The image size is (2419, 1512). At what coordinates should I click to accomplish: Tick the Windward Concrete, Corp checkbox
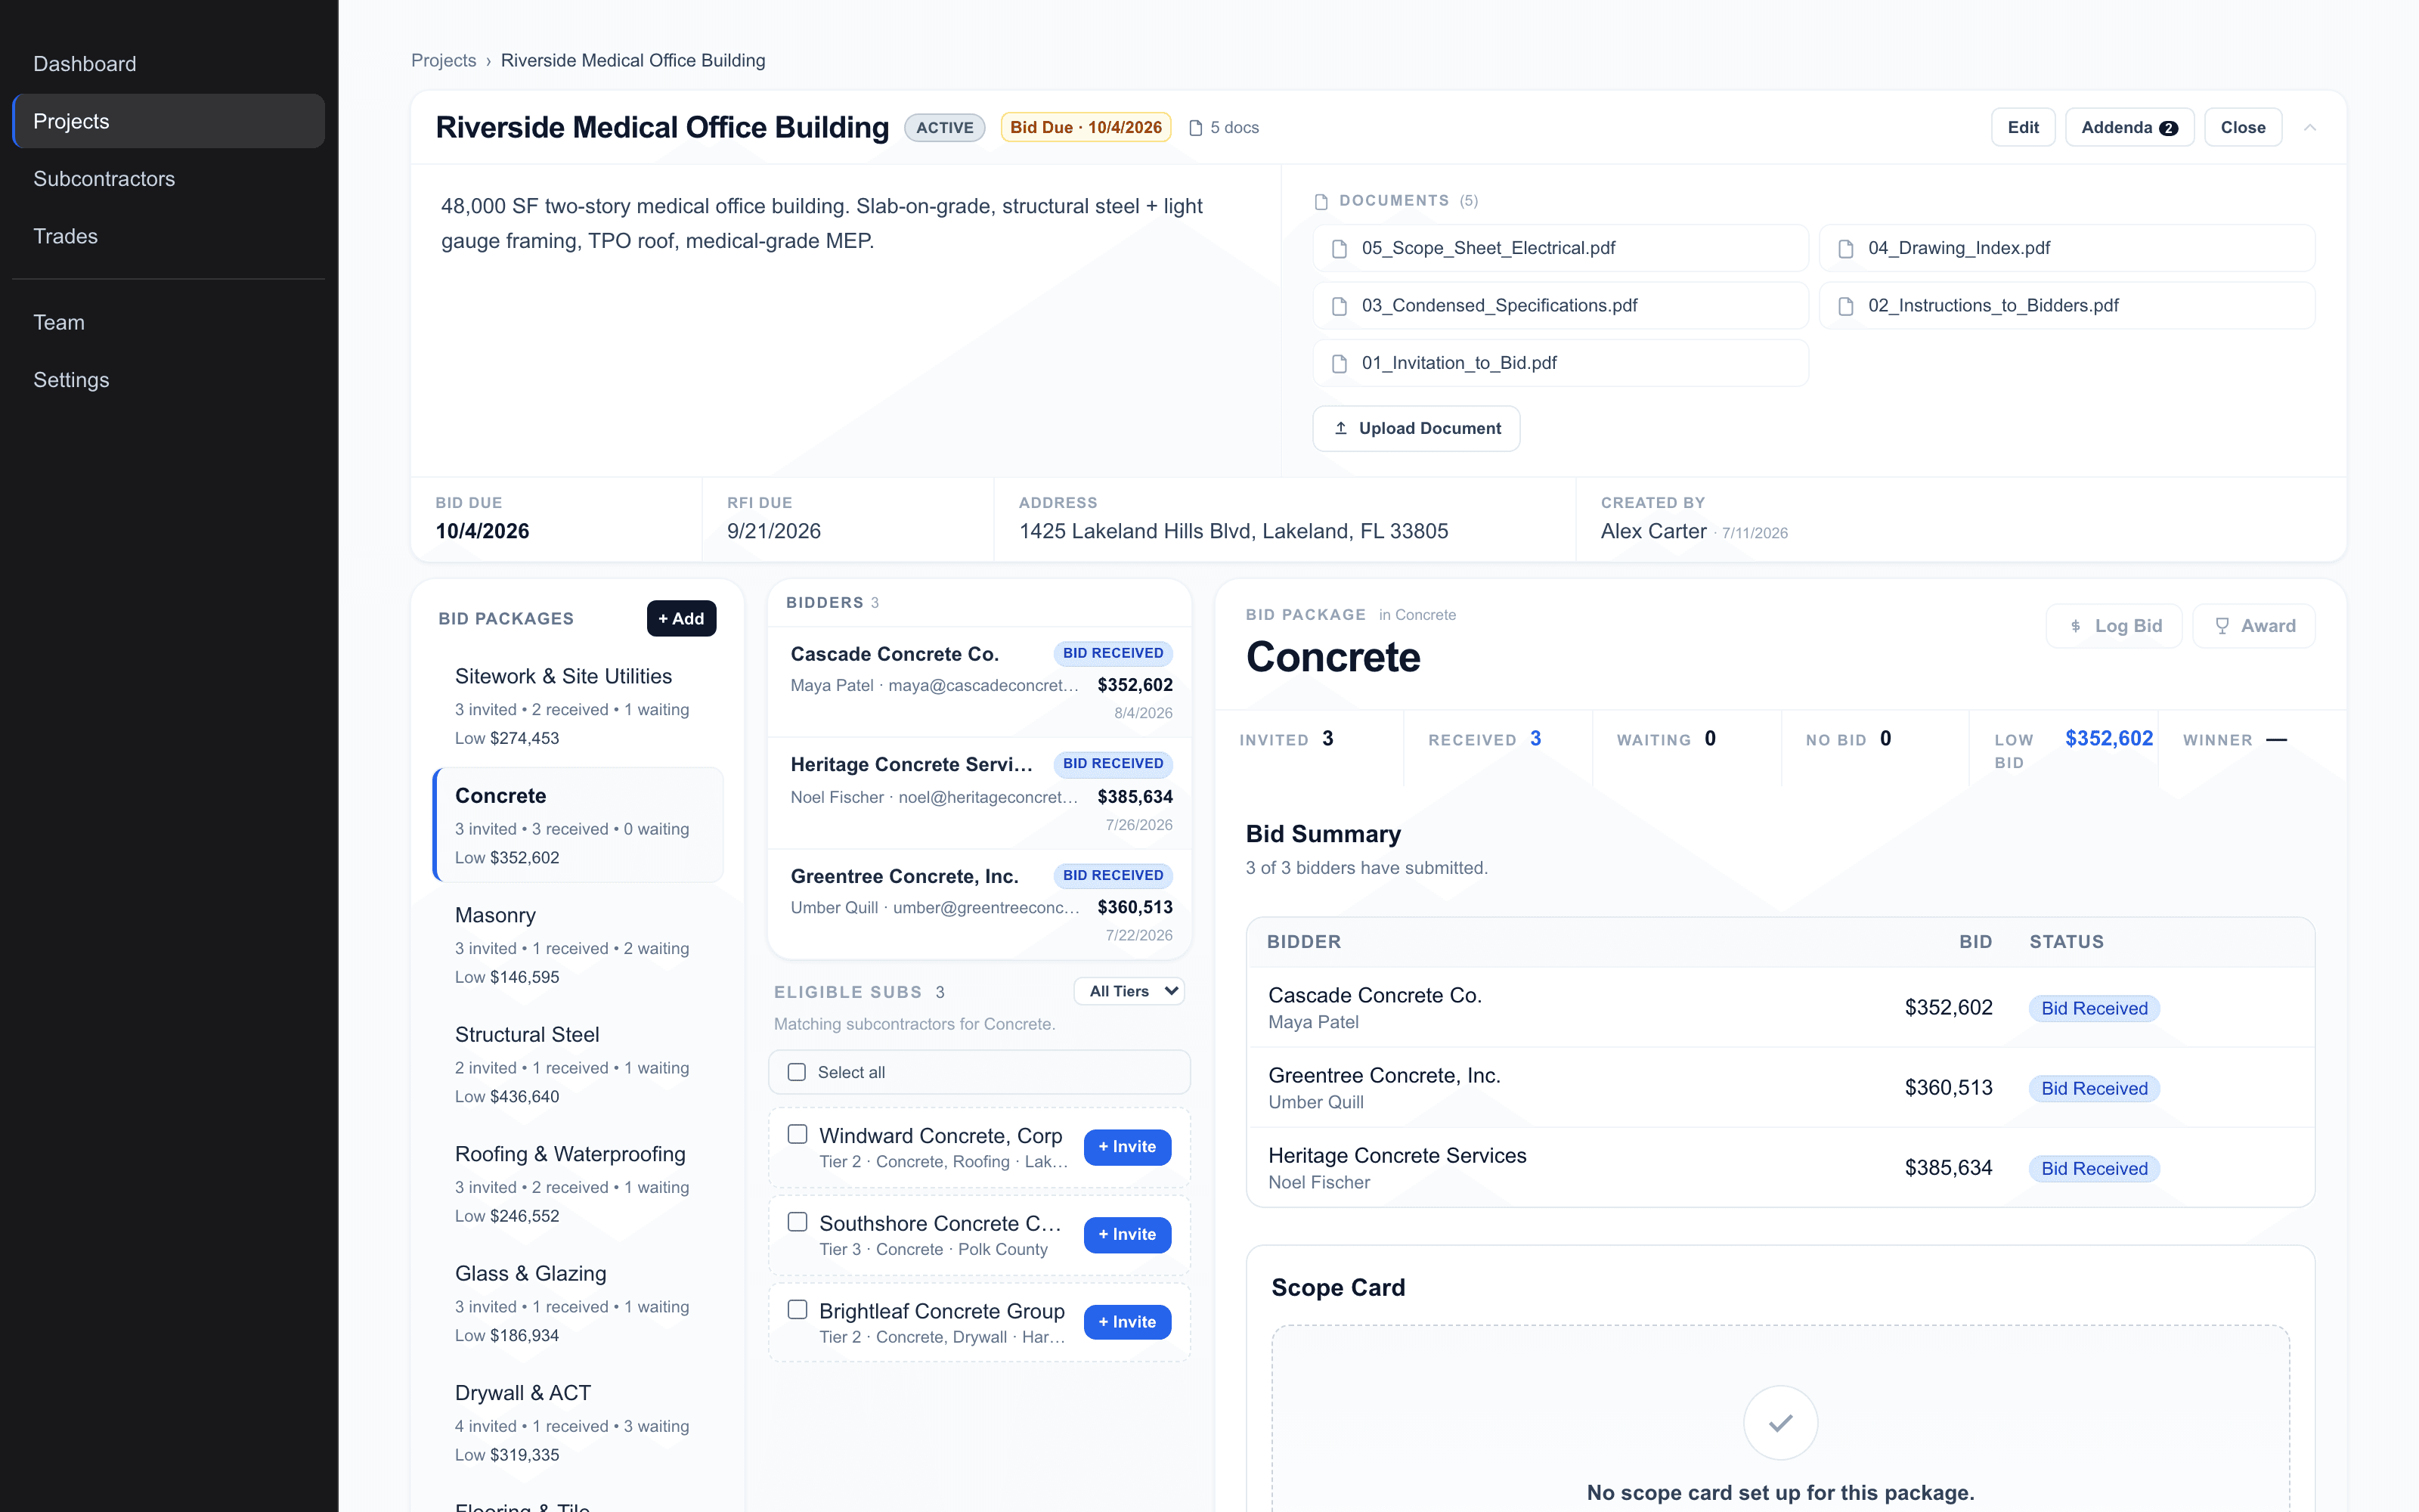[798, 1134]
